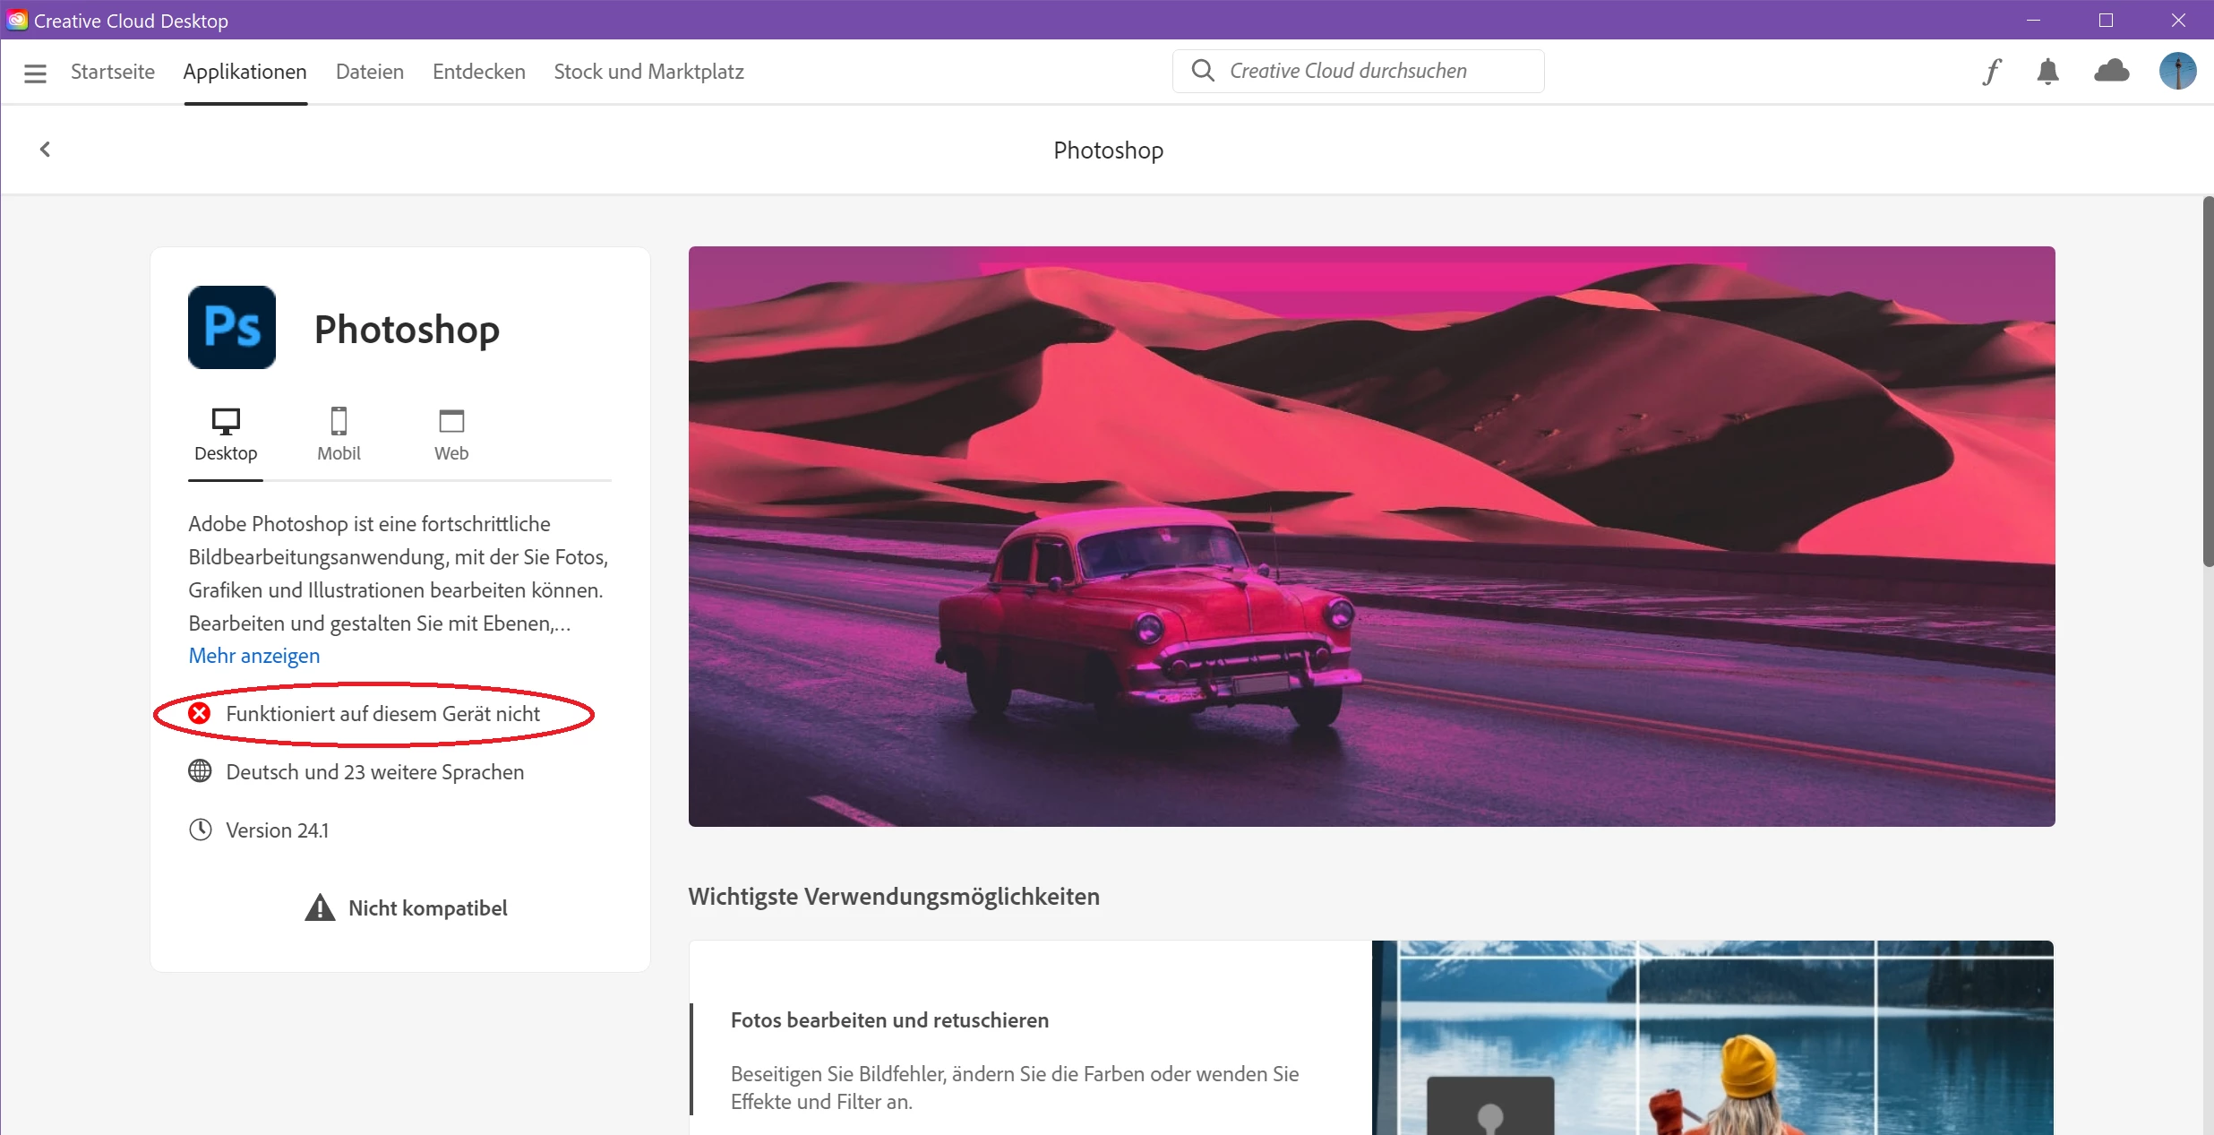Open the Dateien tab
Viewport: 2214px width, 1135px height.
point(369,72)
